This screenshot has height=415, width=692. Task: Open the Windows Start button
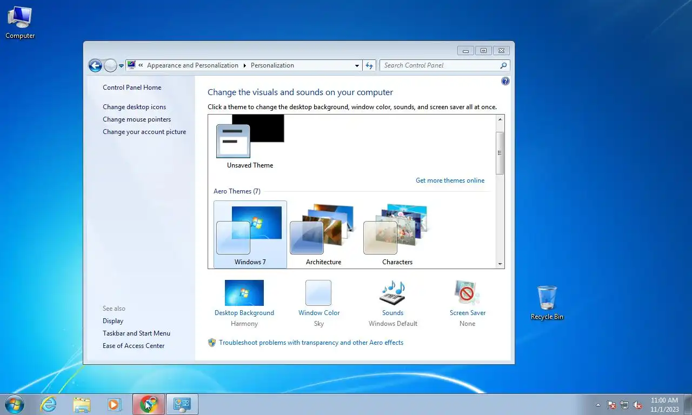point(14,404)
